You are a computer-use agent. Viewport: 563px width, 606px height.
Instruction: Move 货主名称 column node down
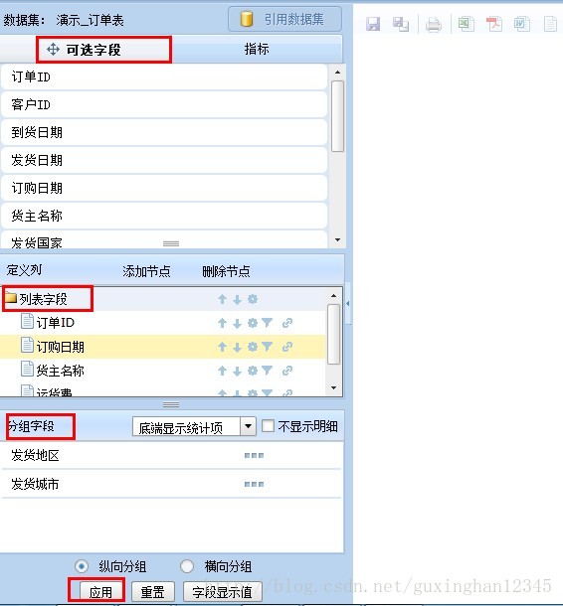click(x=237, y=371)
